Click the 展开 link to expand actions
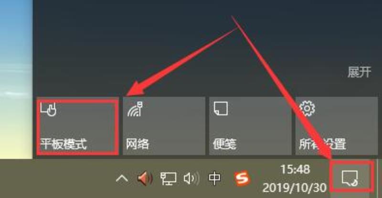This screenshot has height=198, width=382. tap(360, 73)
